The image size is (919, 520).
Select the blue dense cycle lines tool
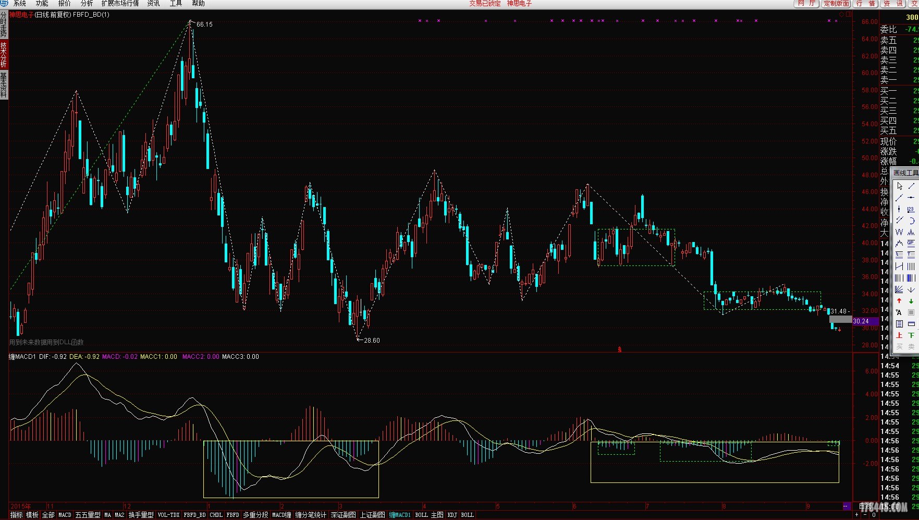(911, 278)
